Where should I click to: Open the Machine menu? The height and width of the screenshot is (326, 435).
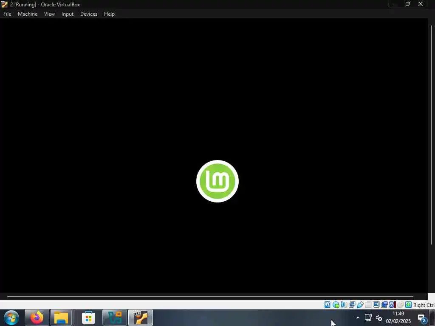pyautogui.click(x=28, y=14)
